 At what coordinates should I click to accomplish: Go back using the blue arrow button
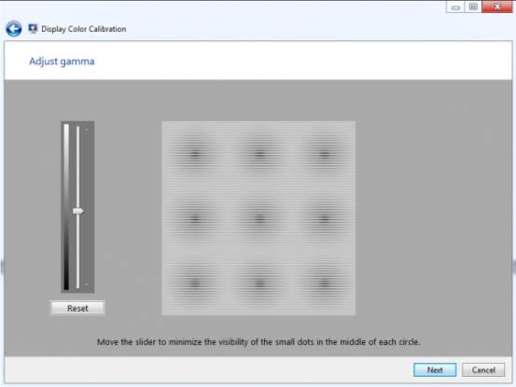[x=14, y=29]
